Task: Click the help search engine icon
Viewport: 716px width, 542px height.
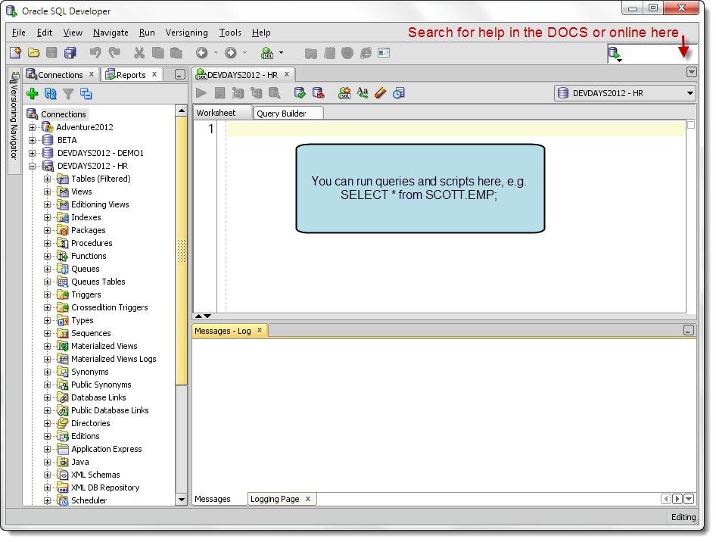Action: coord(615,54)
